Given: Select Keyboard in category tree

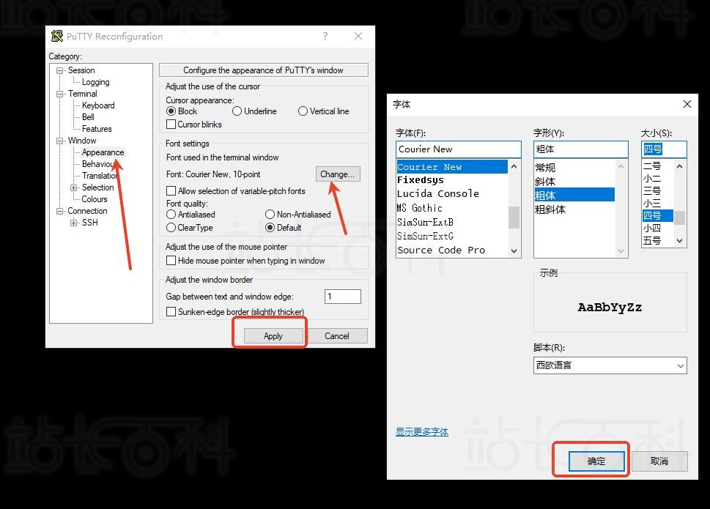Looking at the screenshot, I should pos(98,105).
